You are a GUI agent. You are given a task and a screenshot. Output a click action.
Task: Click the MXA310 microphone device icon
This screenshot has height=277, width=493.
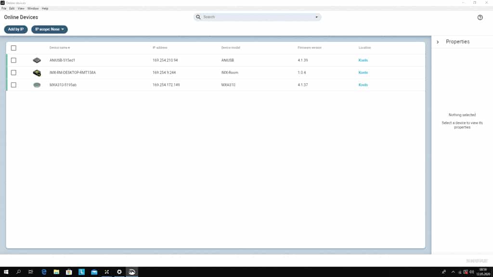click(x=37, y=85)
